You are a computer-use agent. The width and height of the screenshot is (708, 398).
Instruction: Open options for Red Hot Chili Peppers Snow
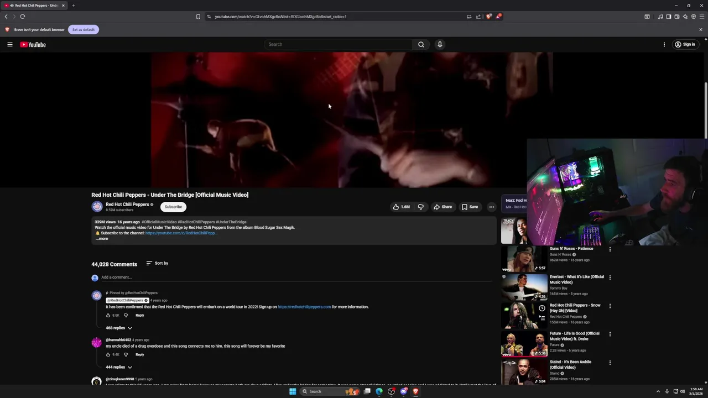tap(610, 306)
